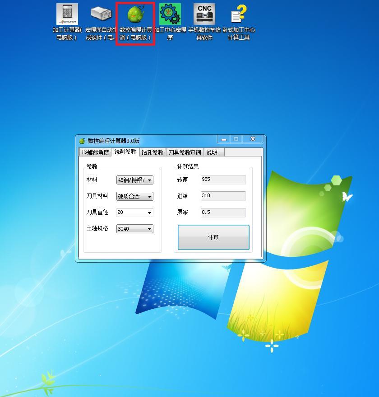The image size is (379, 397).
Task: Click the 主轴规格 label text
Action: tap(97, 228)
